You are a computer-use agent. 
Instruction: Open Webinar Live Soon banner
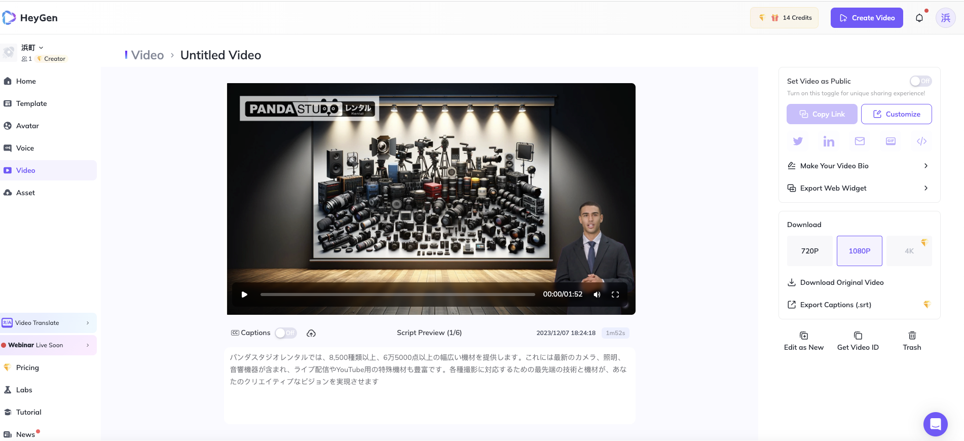(48, 345)
